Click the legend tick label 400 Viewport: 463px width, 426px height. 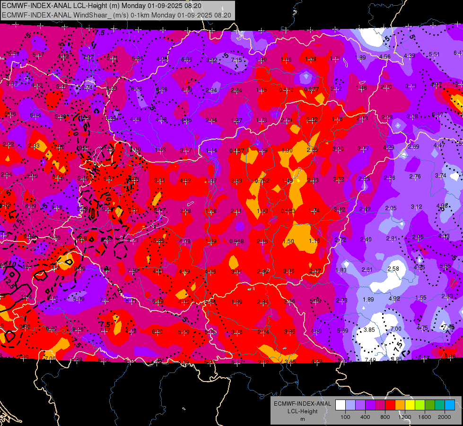(365, 417)
